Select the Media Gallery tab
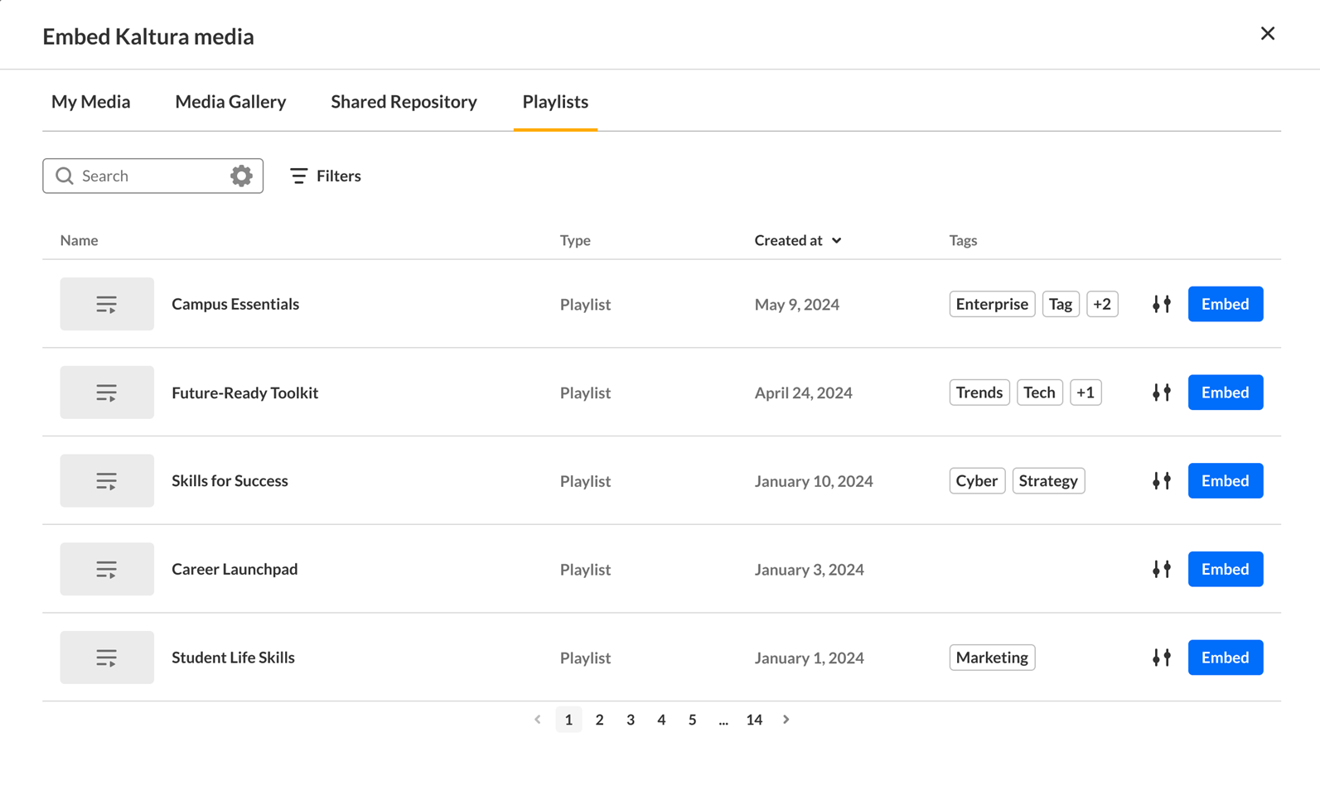1320x790 pixels. click(230, 102)
